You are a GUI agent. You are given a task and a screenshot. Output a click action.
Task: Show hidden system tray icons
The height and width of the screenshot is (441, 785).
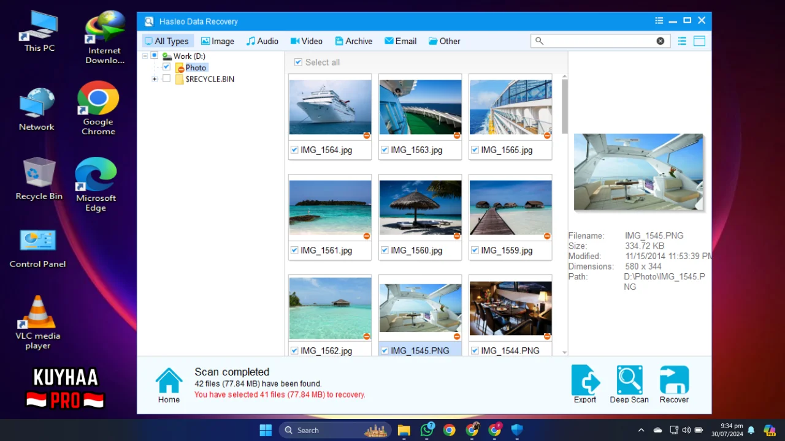tap(641, 430)
